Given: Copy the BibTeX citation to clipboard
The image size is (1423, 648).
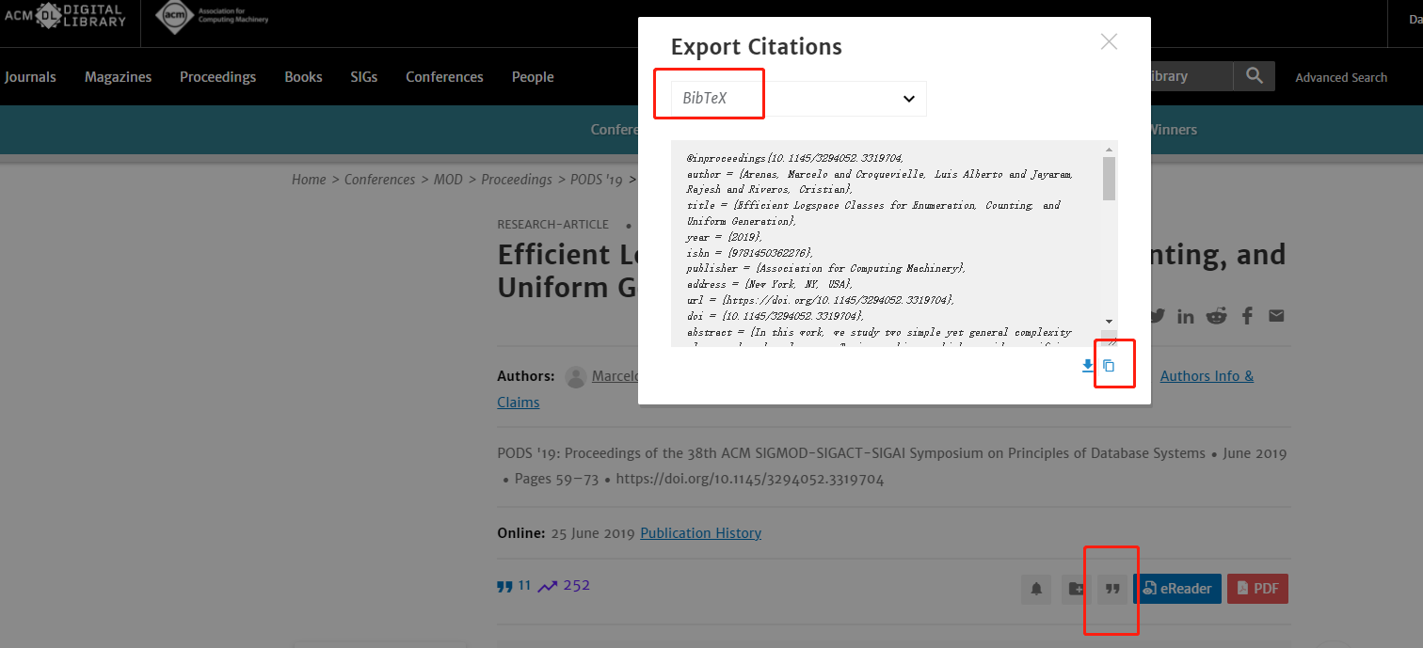Looking at the screenshot, I should click(x=1113, y=365).
